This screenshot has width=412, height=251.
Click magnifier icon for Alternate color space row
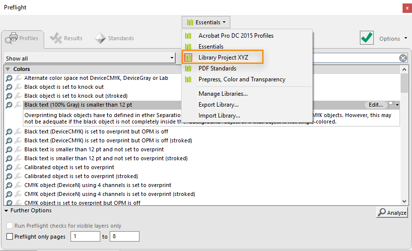tap(9, 78)
